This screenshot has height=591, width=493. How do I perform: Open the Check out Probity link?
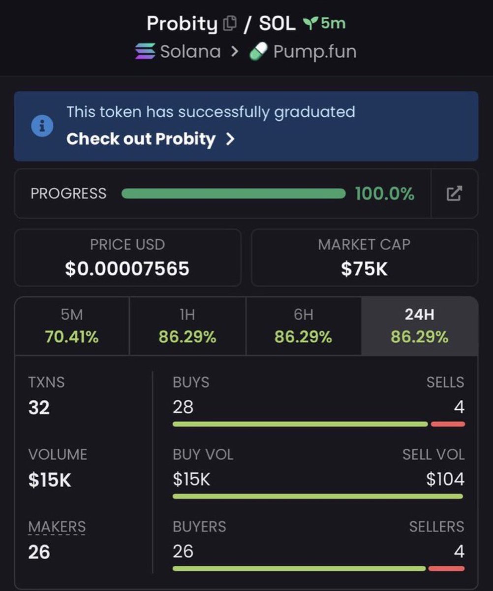[141, 139]
